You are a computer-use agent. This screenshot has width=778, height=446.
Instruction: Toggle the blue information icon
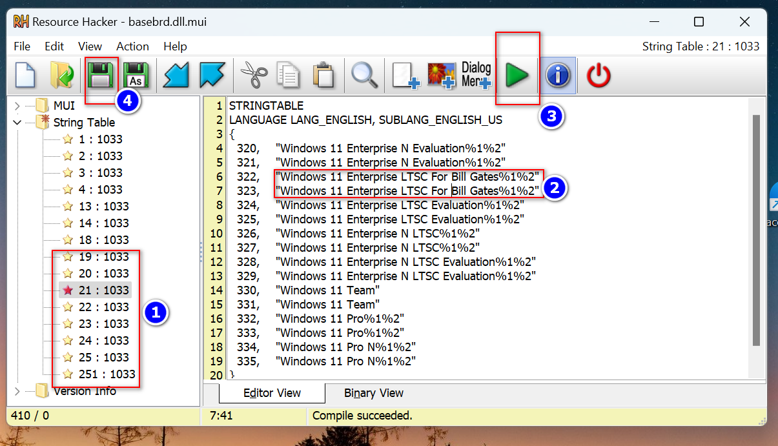click(x=558, y=76)
